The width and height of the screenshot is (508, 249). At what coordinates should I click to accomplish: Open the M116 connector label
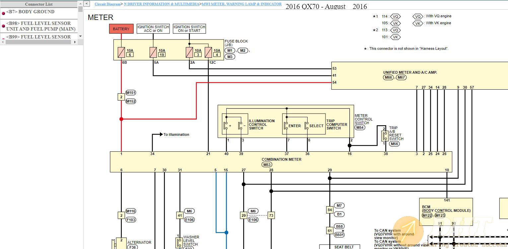131,211
